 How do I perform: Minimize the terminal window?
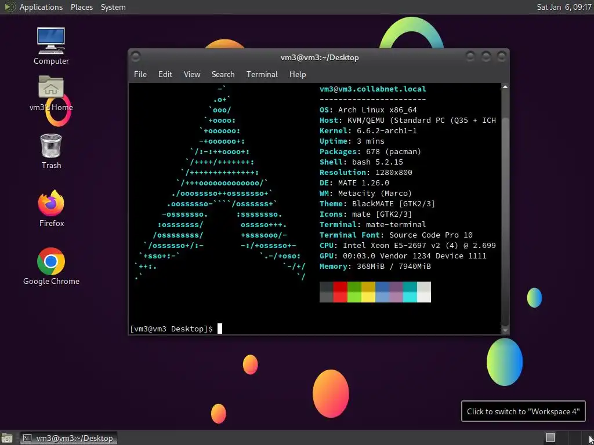click(470, 57)
